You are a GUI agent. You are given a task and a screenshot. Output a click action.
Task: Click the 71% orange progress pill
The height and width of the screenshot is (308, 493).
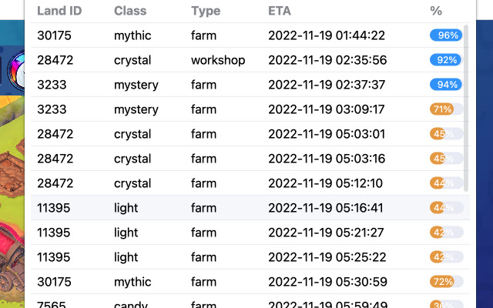(446, 109)
